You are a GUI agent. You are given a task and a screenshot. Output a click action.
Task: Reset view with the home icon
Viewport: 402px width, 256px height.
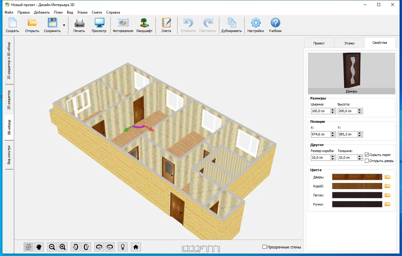(136, 247)
